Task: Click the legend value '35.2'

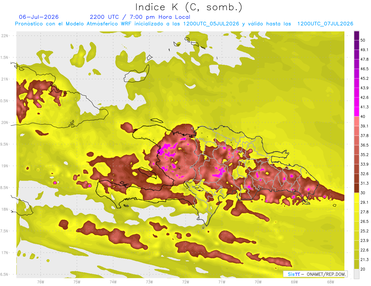Action: tap(364, 155)
